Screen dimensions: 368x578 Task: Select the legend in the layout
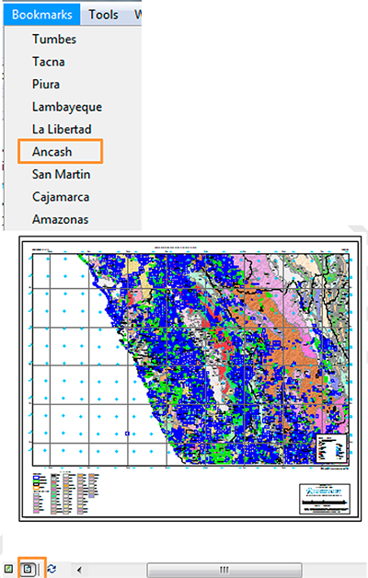coord(66,493)
